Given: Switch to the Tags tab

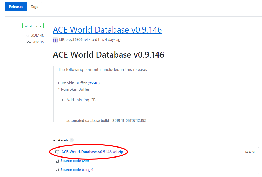Looking at the screenshot, I should click(34, 7).
